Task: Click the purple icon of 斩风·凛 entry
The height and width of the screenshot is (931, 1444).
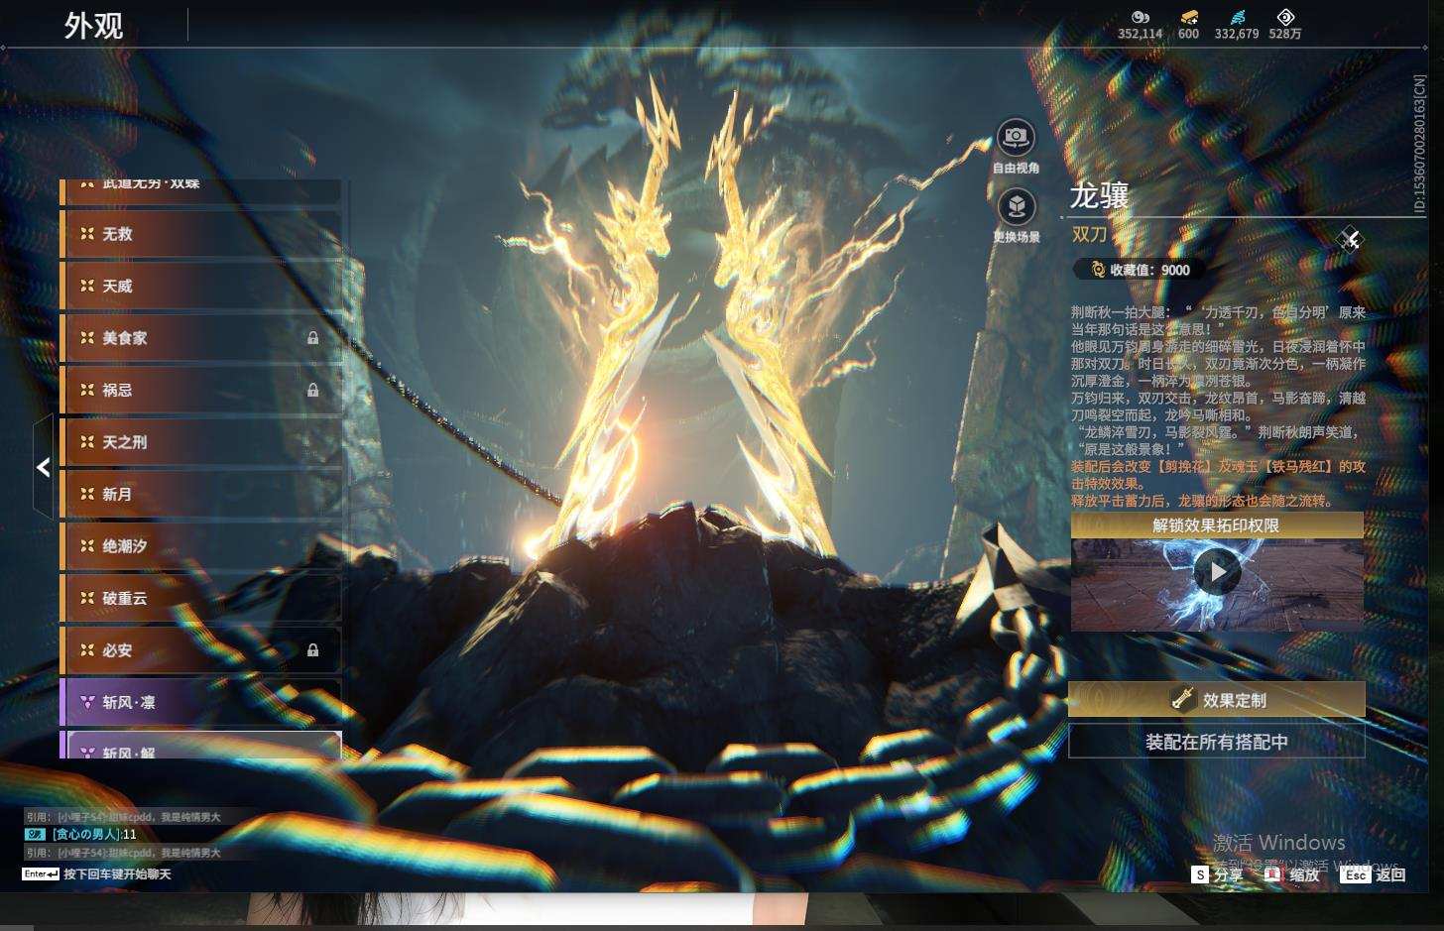Action: point(87,702)
